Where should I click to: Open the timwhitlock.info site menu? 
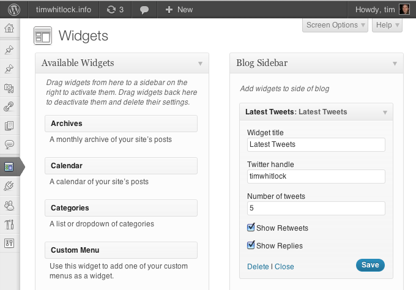click(63, 9)
